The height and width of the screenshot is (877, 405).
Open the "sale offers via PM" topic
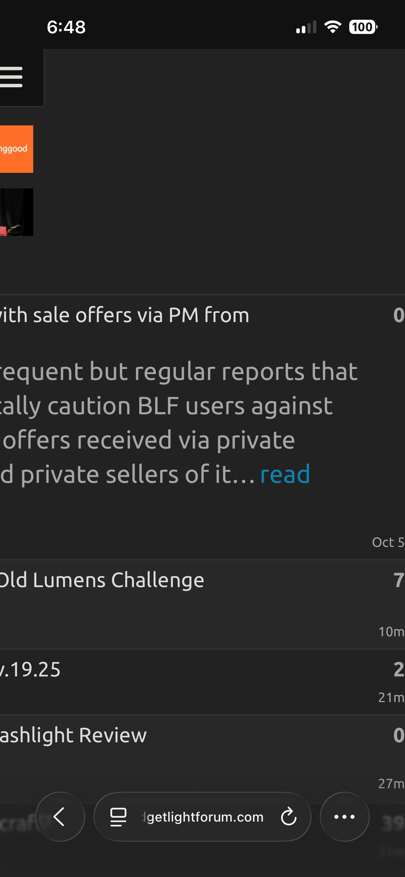pos(125,315)
